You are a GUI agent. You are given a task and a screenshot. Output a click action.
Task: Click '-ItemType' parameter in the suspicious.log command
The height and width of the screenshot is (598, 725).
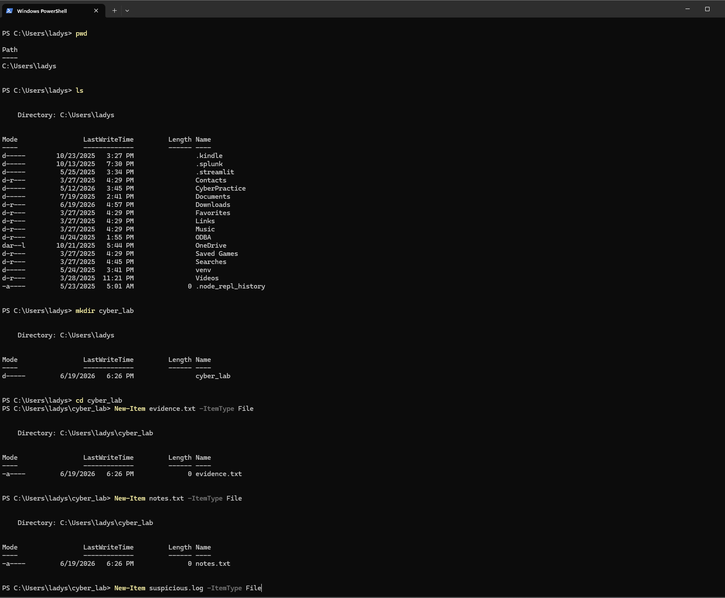coord(224,588)
